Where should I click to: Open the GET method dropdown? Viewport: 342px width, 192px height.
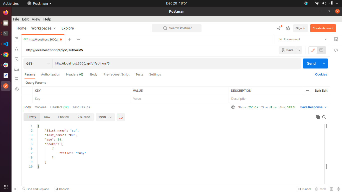tap(38, 63)
